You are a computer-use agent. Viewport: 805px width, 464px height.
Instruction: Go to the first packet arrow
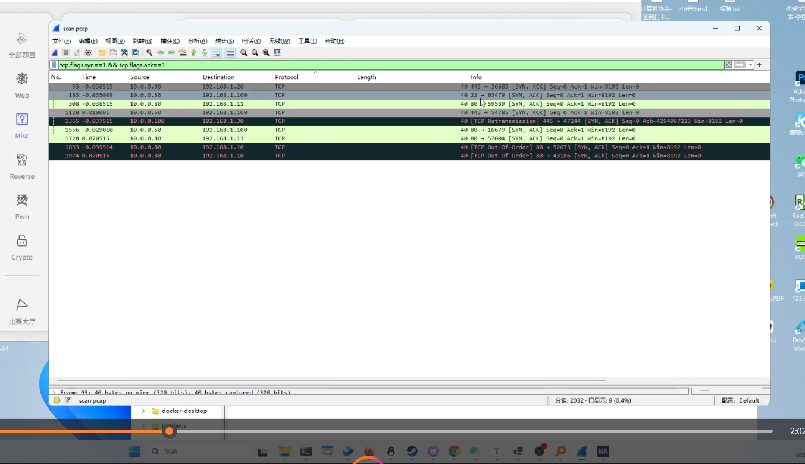[193, 53]
